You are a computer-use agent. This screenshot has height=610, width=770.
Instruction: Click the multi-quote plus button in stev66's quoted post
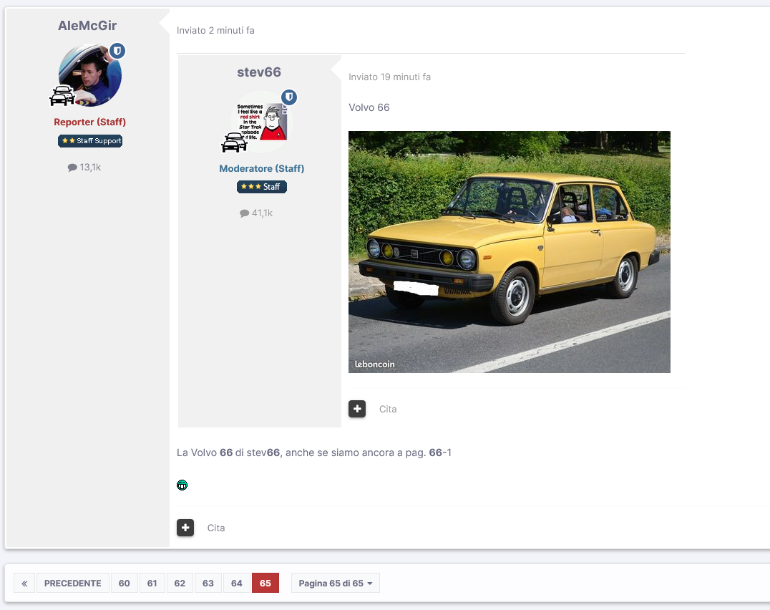click(x=357, y=409)
